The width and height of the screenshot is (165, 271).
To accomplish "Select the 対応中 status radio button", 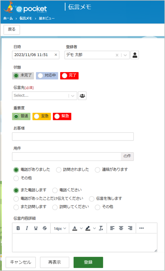I will [40, 76].
